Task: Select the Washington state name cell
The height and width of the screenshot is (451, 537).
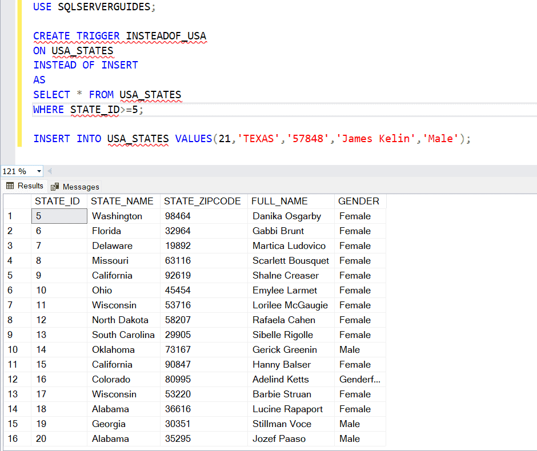Action: click(x=116, y=216)
